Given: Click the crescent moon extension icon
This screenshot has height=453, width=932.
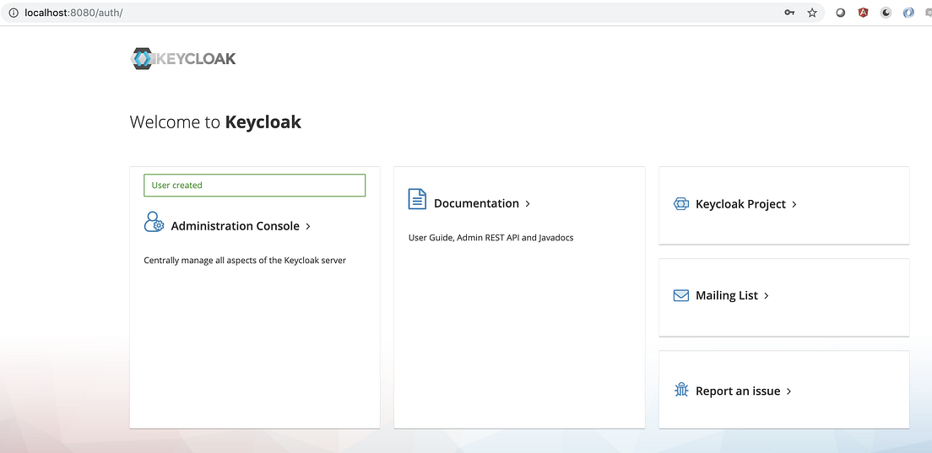Looking at the screenshot, I should click(886, 13).
